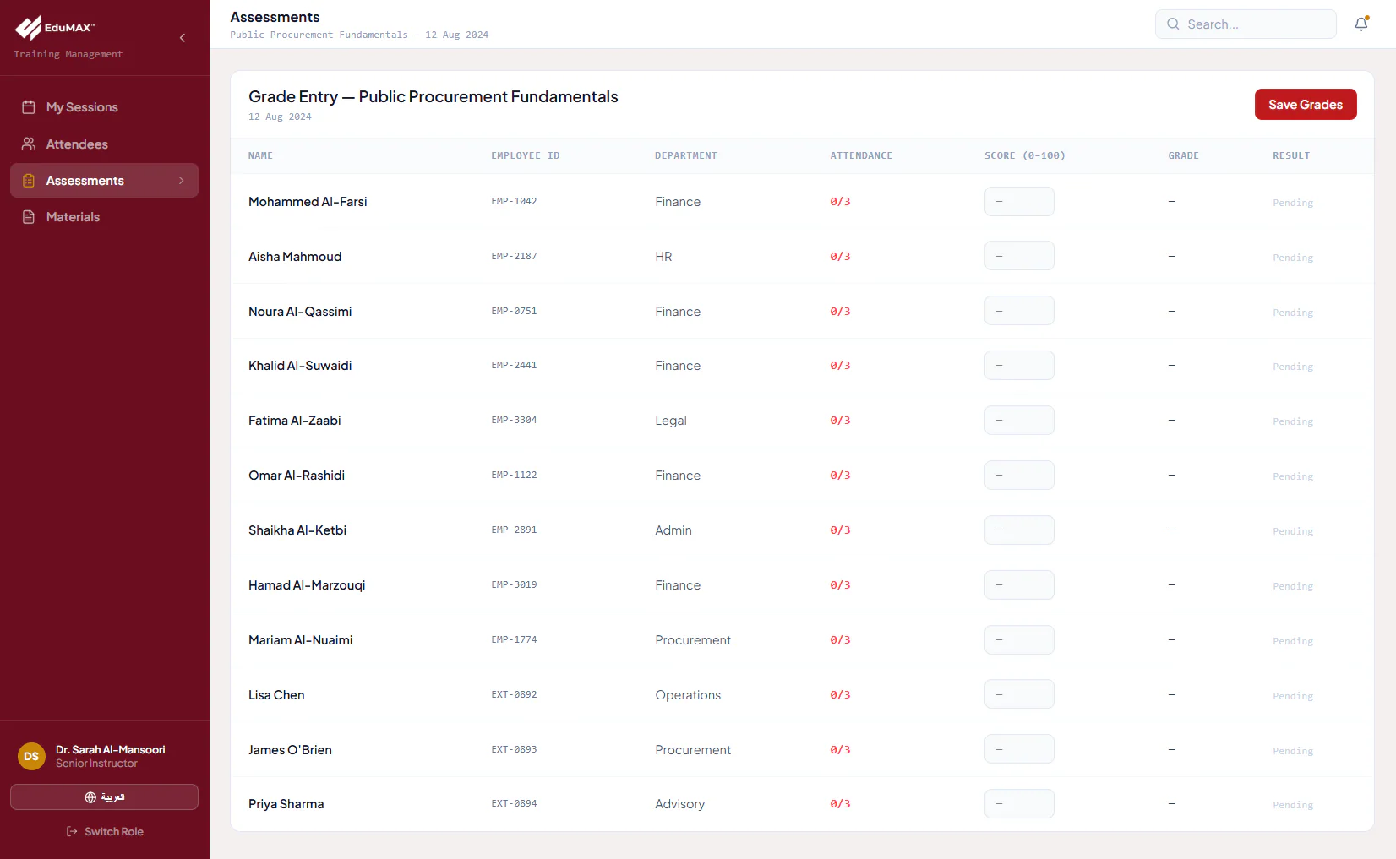Viewport: 1396px width, 859px height.
Task: Click Switch Role link
Action: 105,832
